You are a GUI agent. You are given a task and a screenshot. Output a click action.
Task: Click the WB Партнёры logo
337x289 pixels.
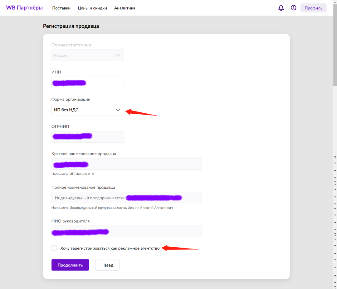click(24, 8)
